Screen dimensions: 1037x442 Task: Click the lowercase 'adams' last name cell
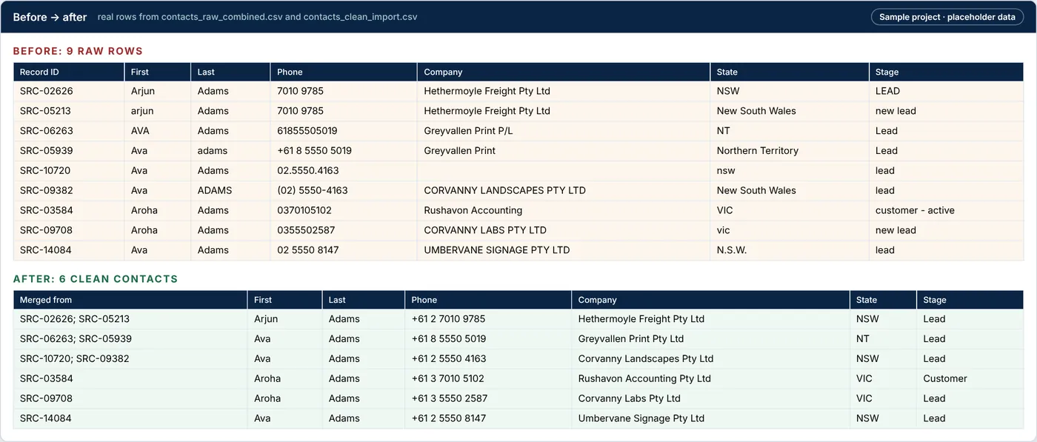pos(231,151)
